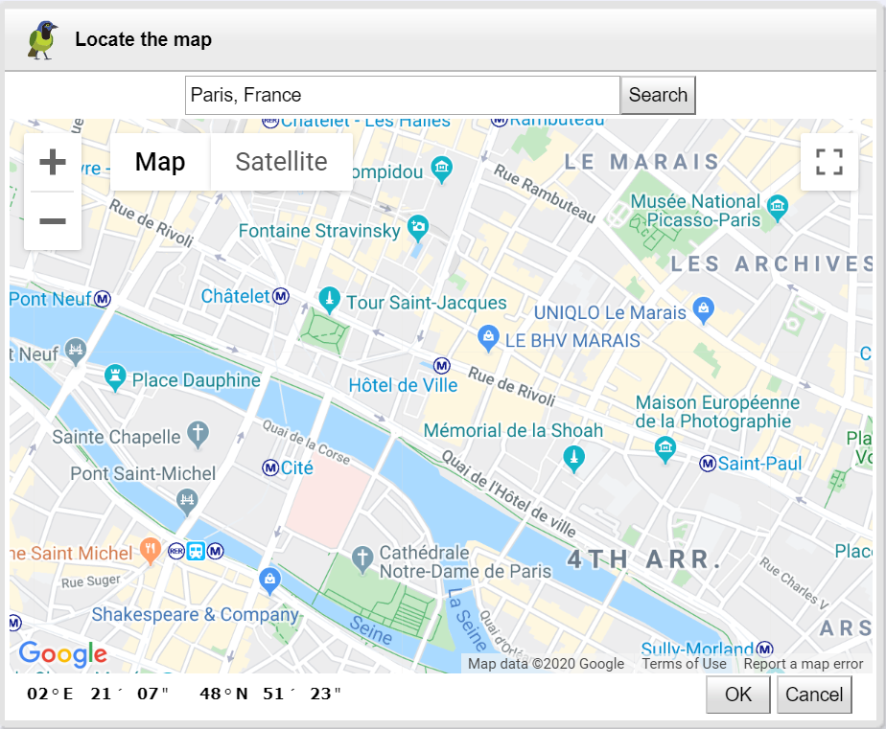Click the Mémorial de la Shoah pin
The height and width of the screenshot is (729, 886).
574,458
